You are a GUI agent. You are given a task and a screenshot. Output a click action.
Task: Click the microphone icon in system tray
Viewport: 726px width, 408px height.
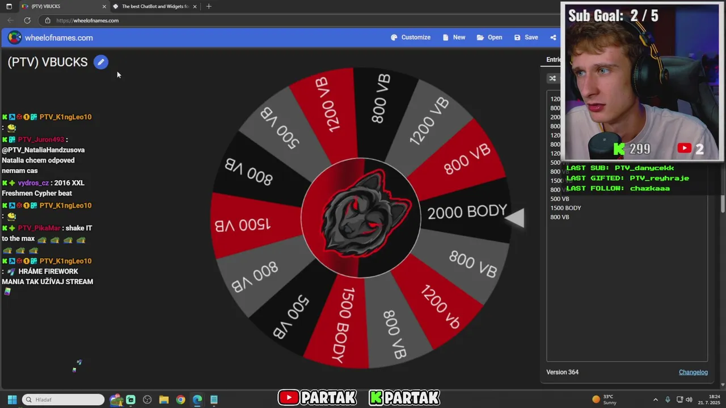coord(668,399)
